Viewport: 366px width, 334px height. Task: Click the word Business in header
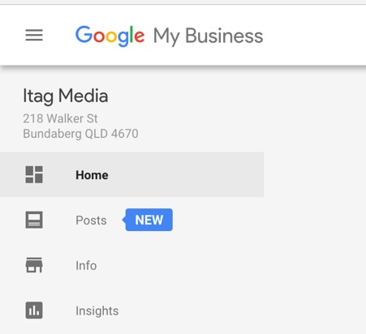tap(224, 36)
